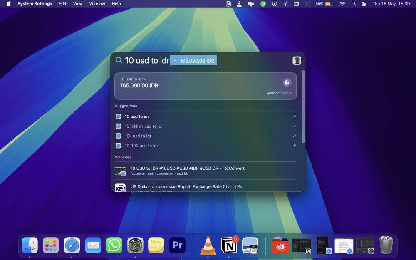This screenshot has width=416, height=260.
Task: Open the Window menu
Action: [x=97, y=4]
